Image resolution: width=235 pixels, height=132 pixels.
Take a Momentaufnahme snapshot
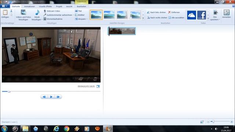click(53, 19)
